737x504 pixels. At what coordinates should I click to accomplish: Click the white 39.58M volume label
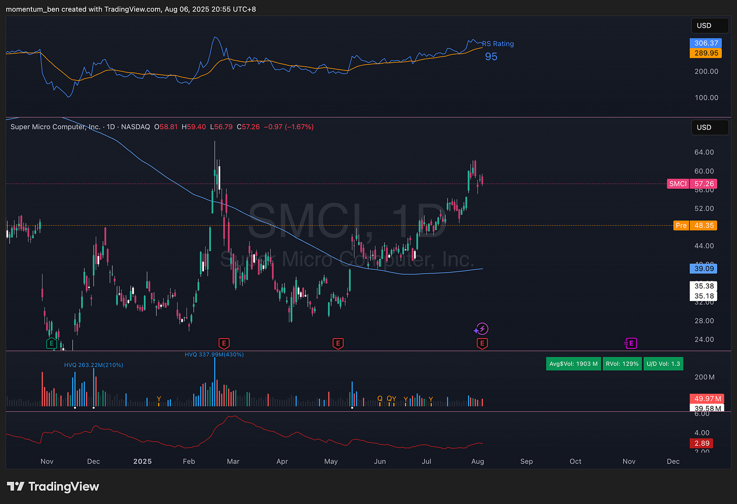707,408
